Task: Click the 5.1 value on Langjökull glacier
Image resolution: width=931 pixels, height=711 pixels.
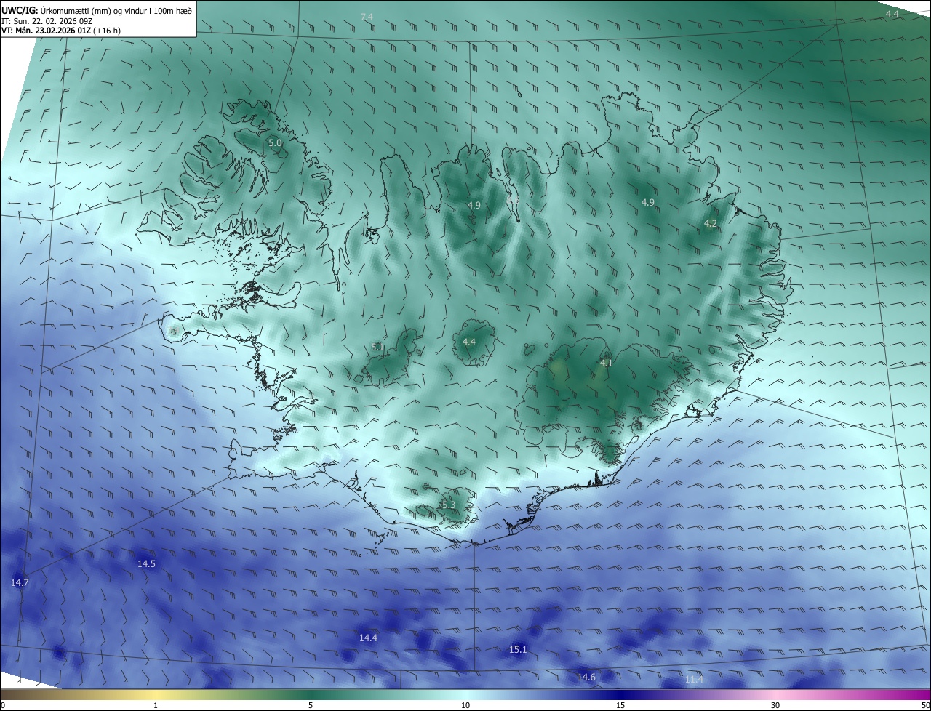Action: click(377, 348)
